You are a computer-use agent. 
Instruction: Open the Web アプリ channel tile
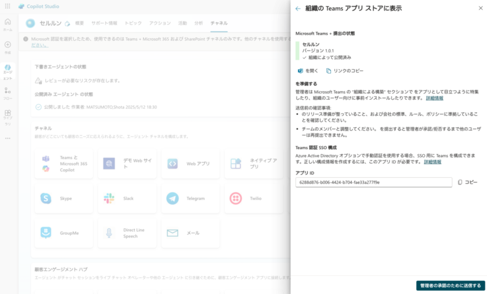pos(191,164)
